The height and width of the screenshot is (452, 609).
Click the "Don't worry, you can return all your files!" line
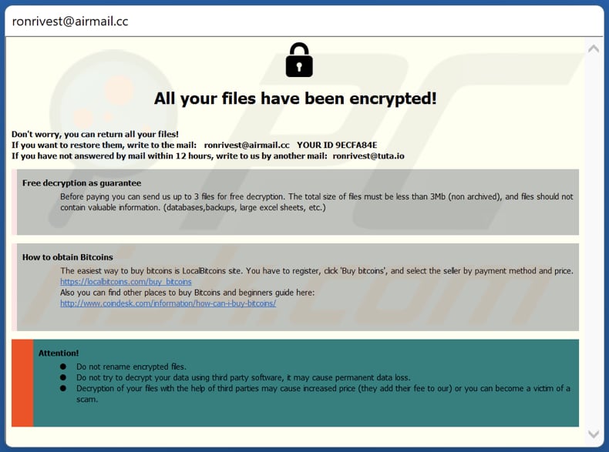95,134
